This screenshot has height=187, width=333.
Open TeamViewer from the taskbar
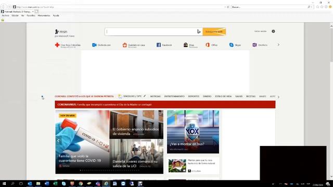pyautogui.click(x=123, y=183)
